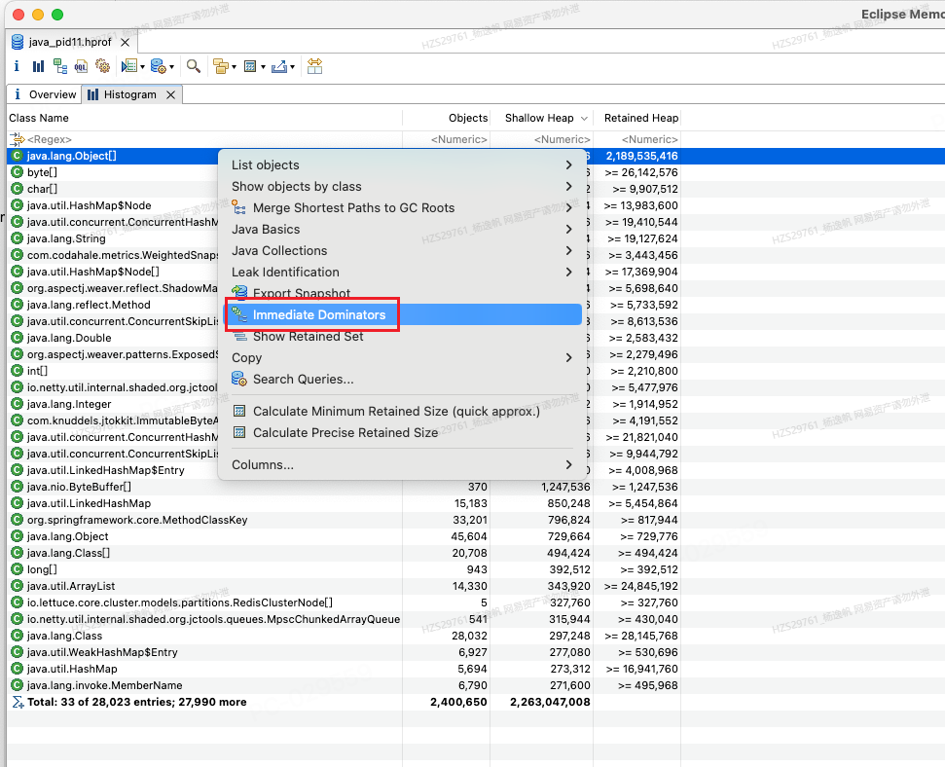The image size is (945, 767).
Task: Choose Show Retained Set menu entry
Action: 402,337
